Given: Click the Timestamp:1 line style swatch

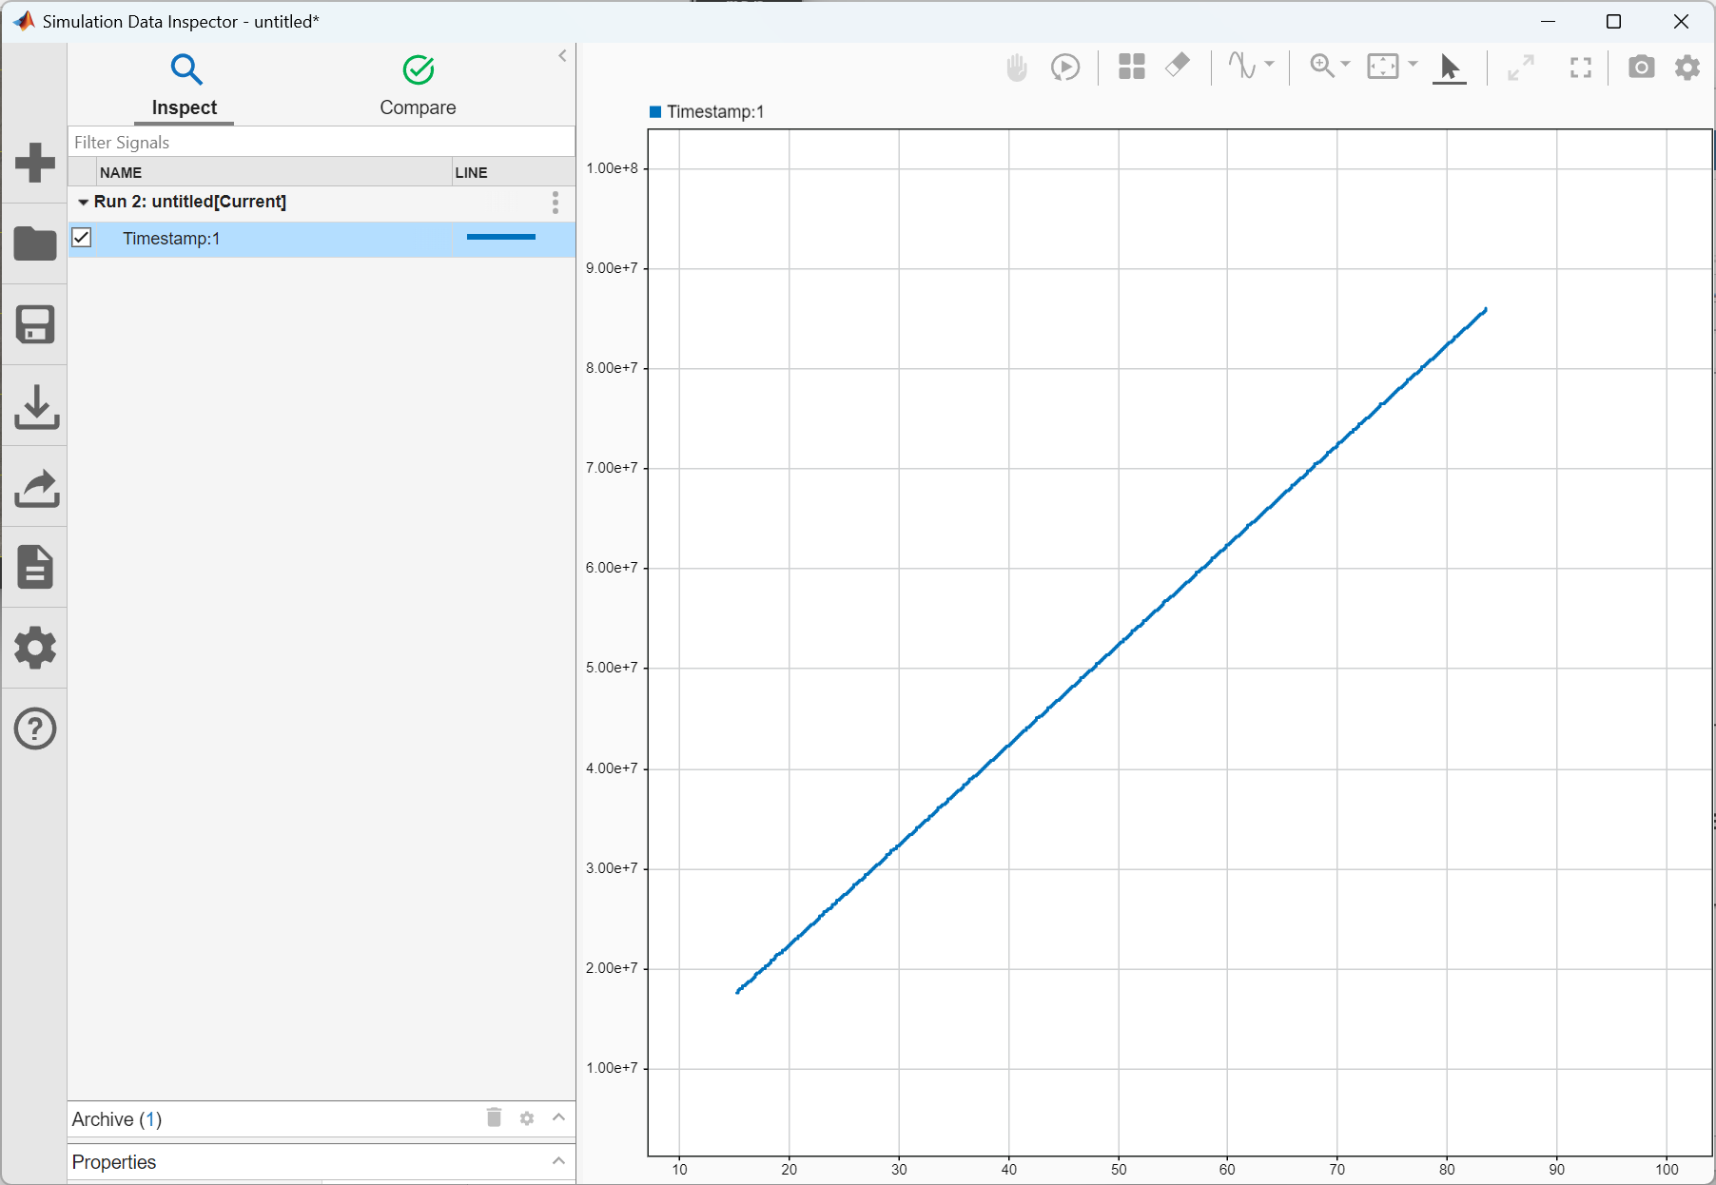Looking at the screenshot, I should [x=500, y=238].
